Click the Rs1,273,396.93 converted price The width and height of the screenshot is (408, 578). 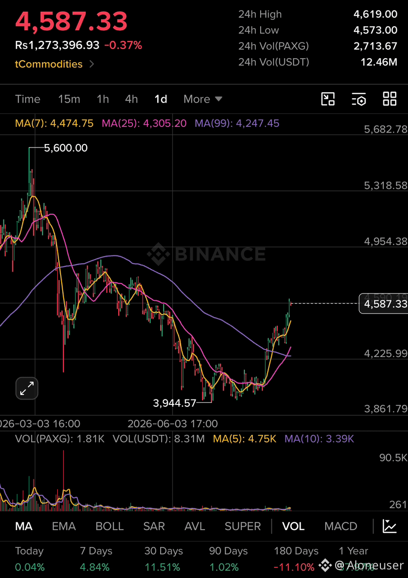click(x=57, y=45)
